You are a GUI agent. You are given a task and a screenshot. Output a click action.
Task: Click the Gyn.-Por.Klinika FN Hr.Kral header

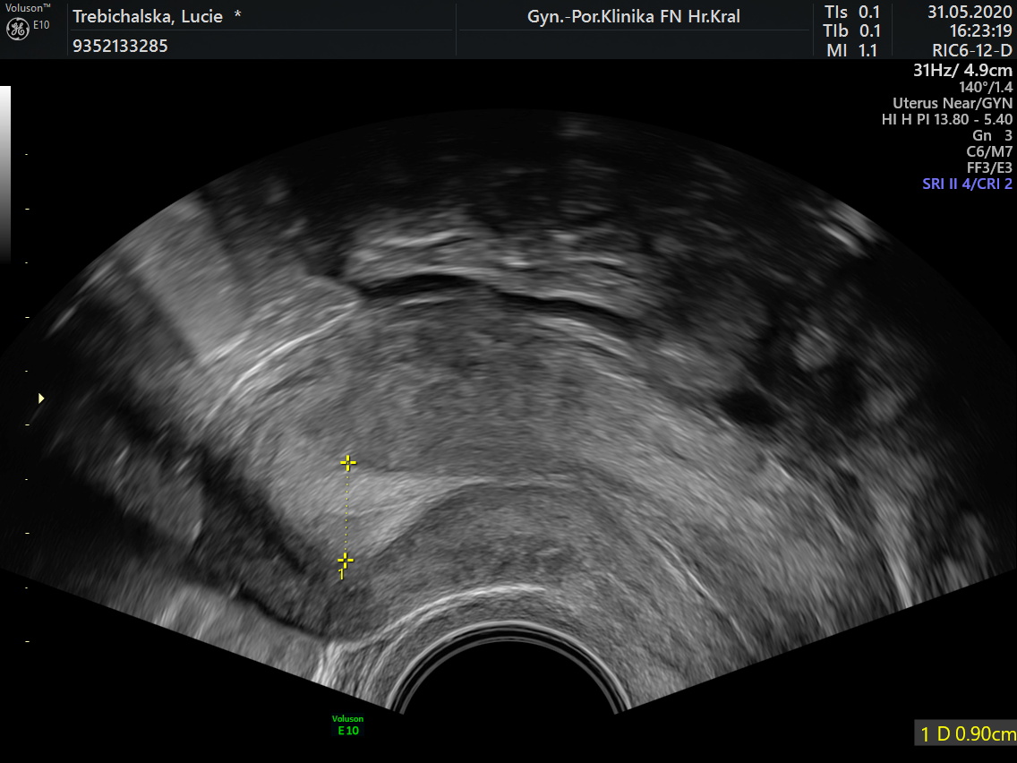[x=634, y=17]
